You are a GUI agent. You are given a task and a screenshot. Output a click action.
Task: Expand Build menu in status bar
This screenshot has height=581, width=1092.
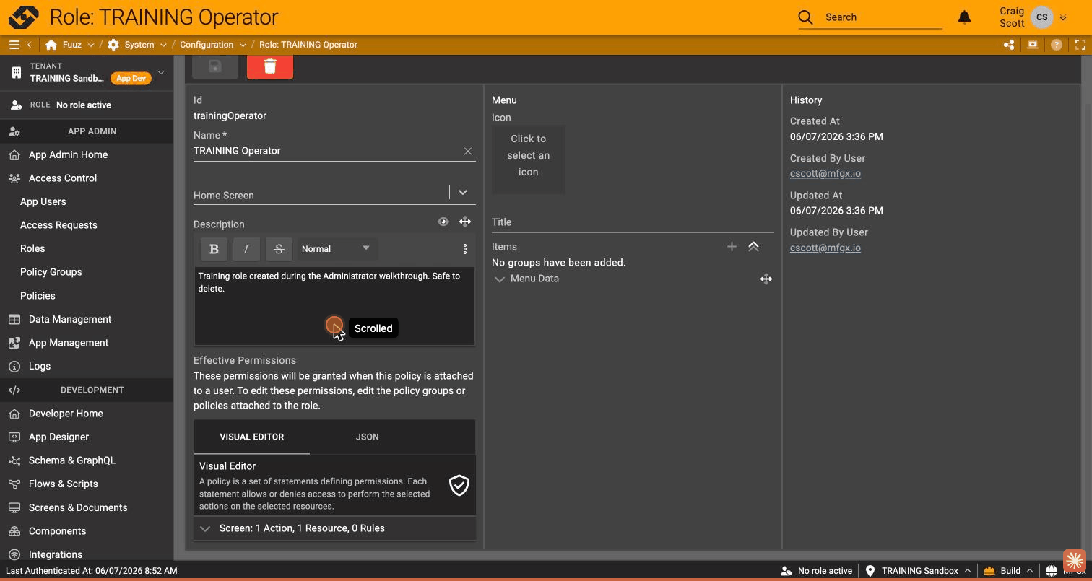point(1008,571)
